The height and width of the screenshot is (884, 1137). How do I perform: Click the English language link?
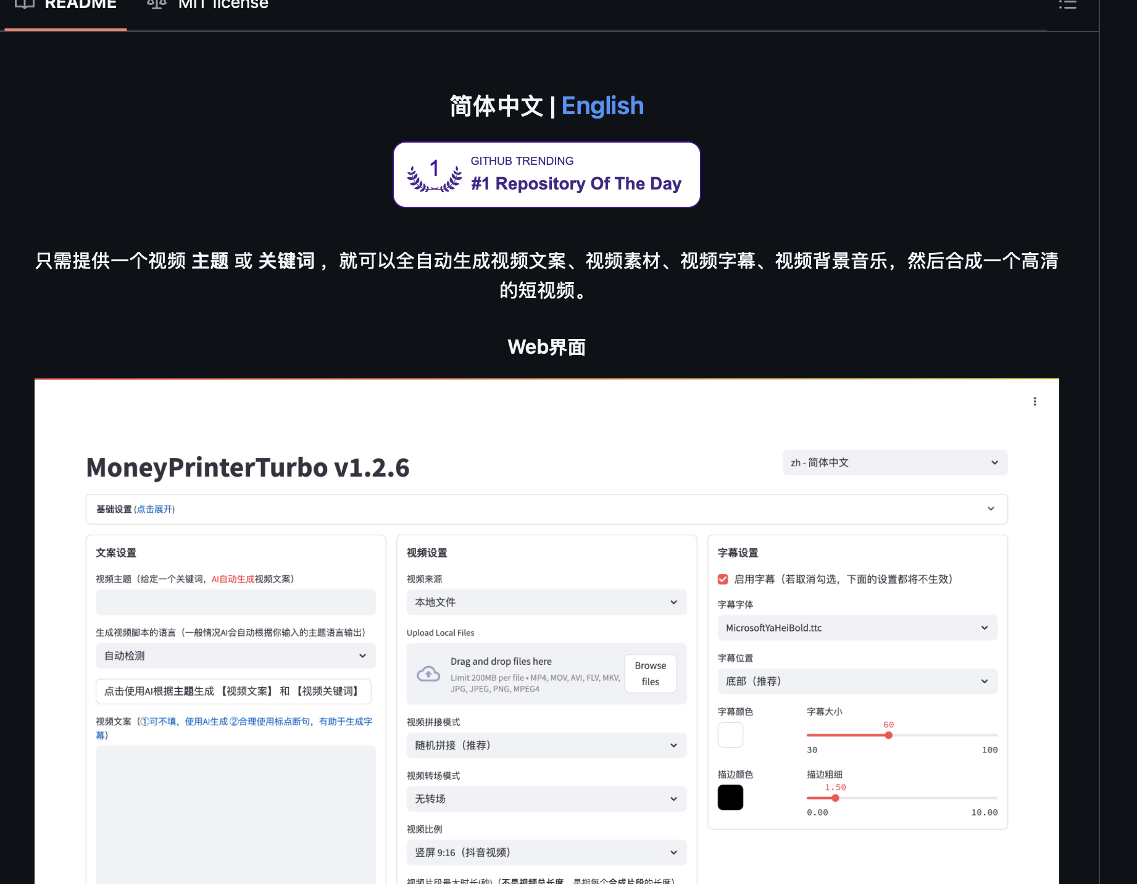602,106
